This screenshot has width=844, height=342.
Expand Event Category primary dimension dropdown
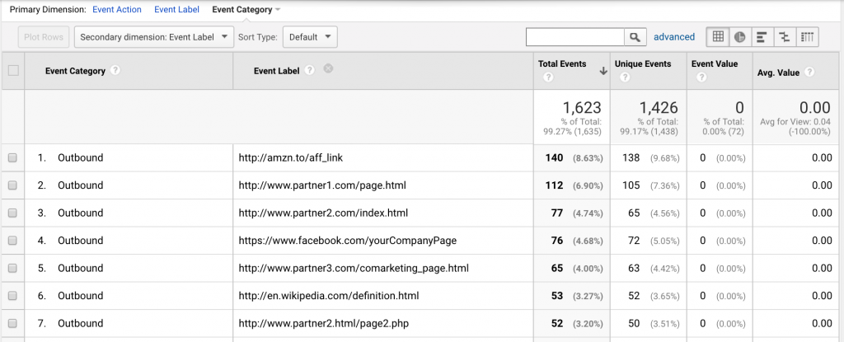pyautogui.click(x=246, y=10)
